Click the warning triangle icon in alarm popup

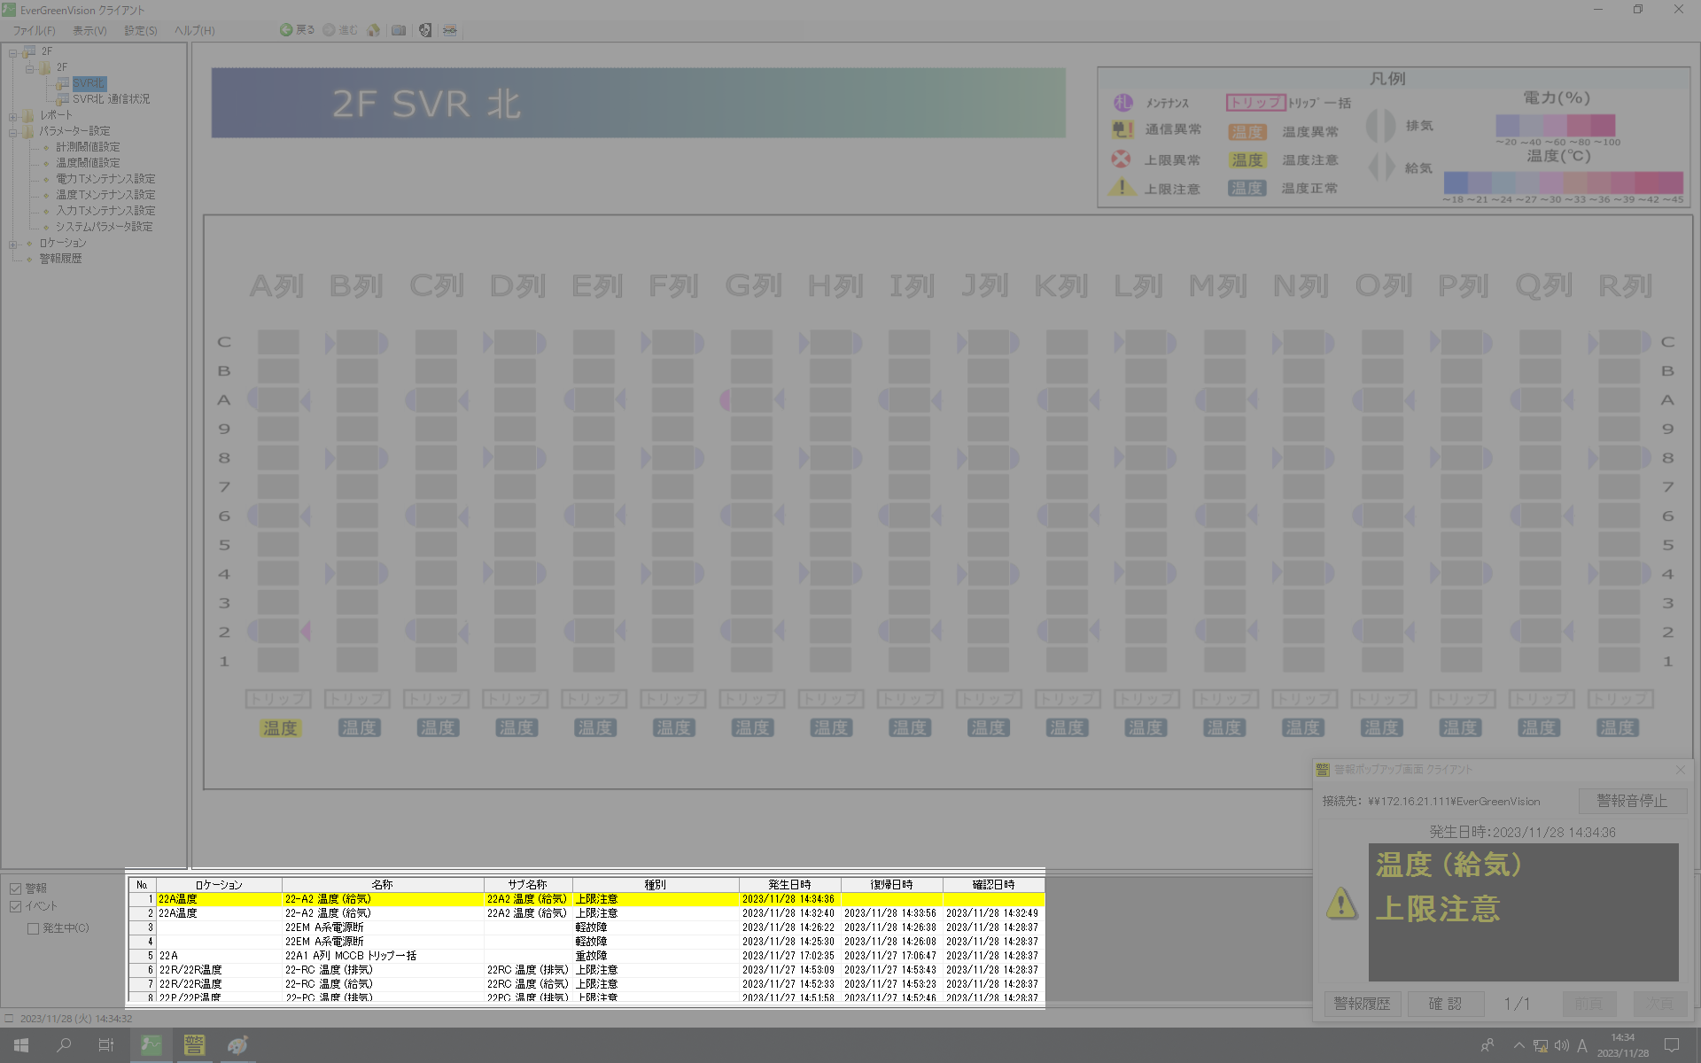coord(1341,904)
